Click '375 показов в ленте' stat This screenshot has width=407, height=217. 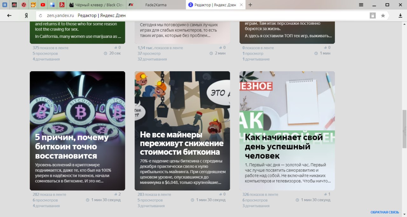50,48
